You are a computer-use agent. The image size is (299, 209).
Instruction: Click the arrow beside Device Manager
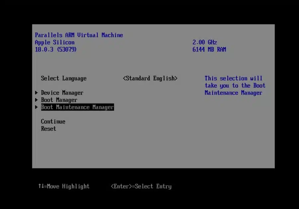37,93
